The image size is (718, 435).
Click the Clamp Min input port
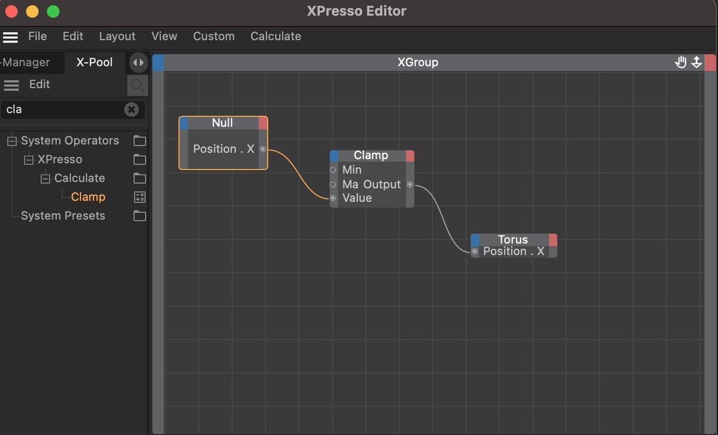pyautogui.click(x=333, y=170)
